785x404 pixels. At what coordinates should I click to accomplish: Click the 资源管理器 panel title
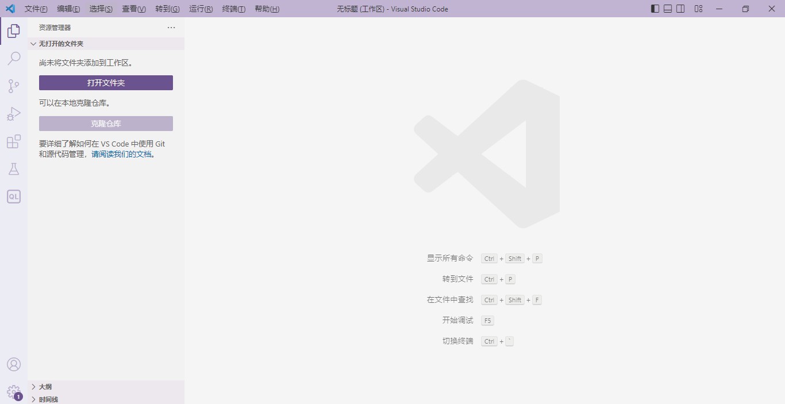tap(55, 28)
